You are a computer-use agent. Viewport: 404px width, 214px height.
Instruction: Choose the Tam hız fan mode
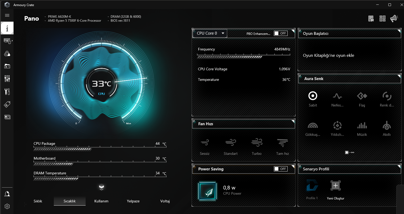pyautogui.click(x=283, y=147)
